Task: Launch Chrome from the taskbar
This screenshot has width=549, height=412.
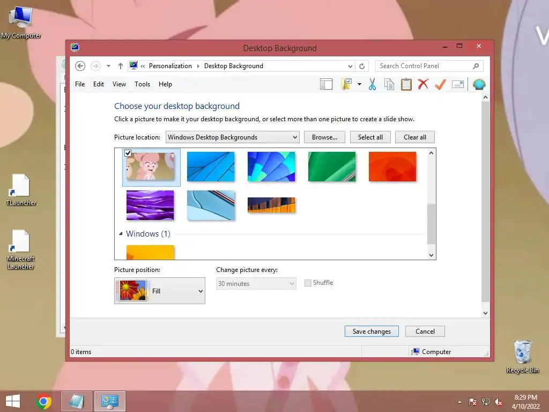Action: coord(43,401)
